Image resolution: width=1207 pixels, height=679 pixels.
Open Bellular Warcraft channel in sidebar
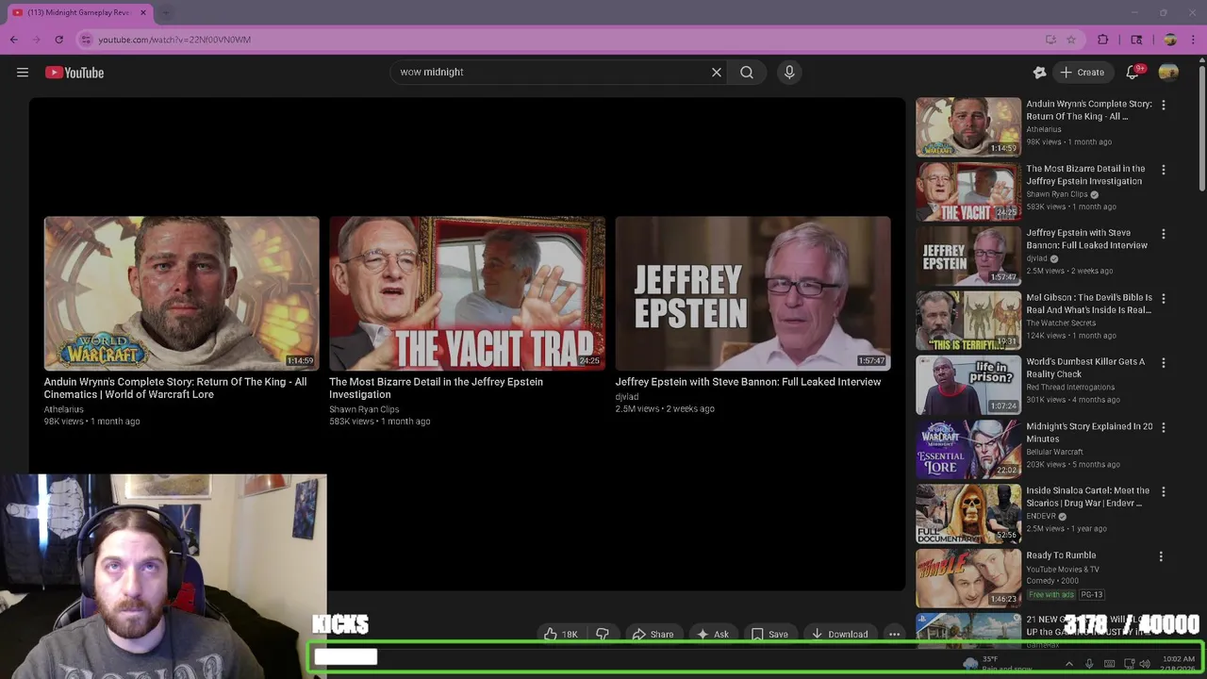(1054, 452)
